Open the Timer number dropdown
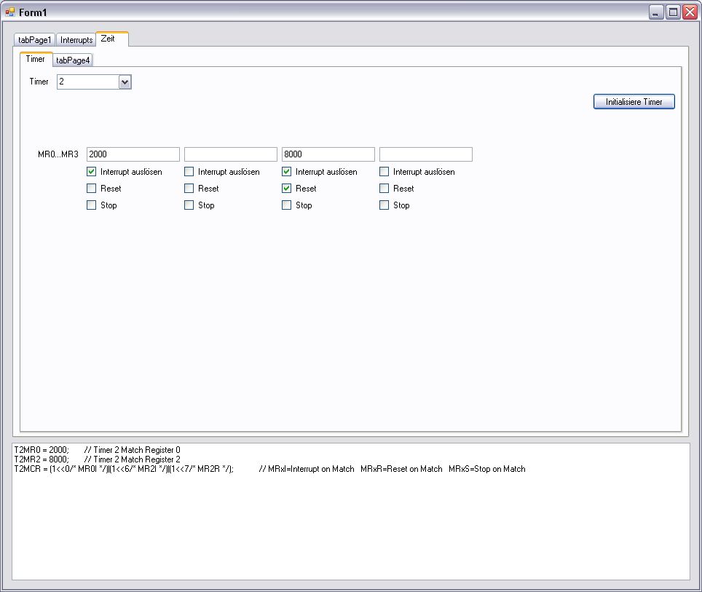Image resolution: width=702 pixels, height=592 pixels. [125, 82]
